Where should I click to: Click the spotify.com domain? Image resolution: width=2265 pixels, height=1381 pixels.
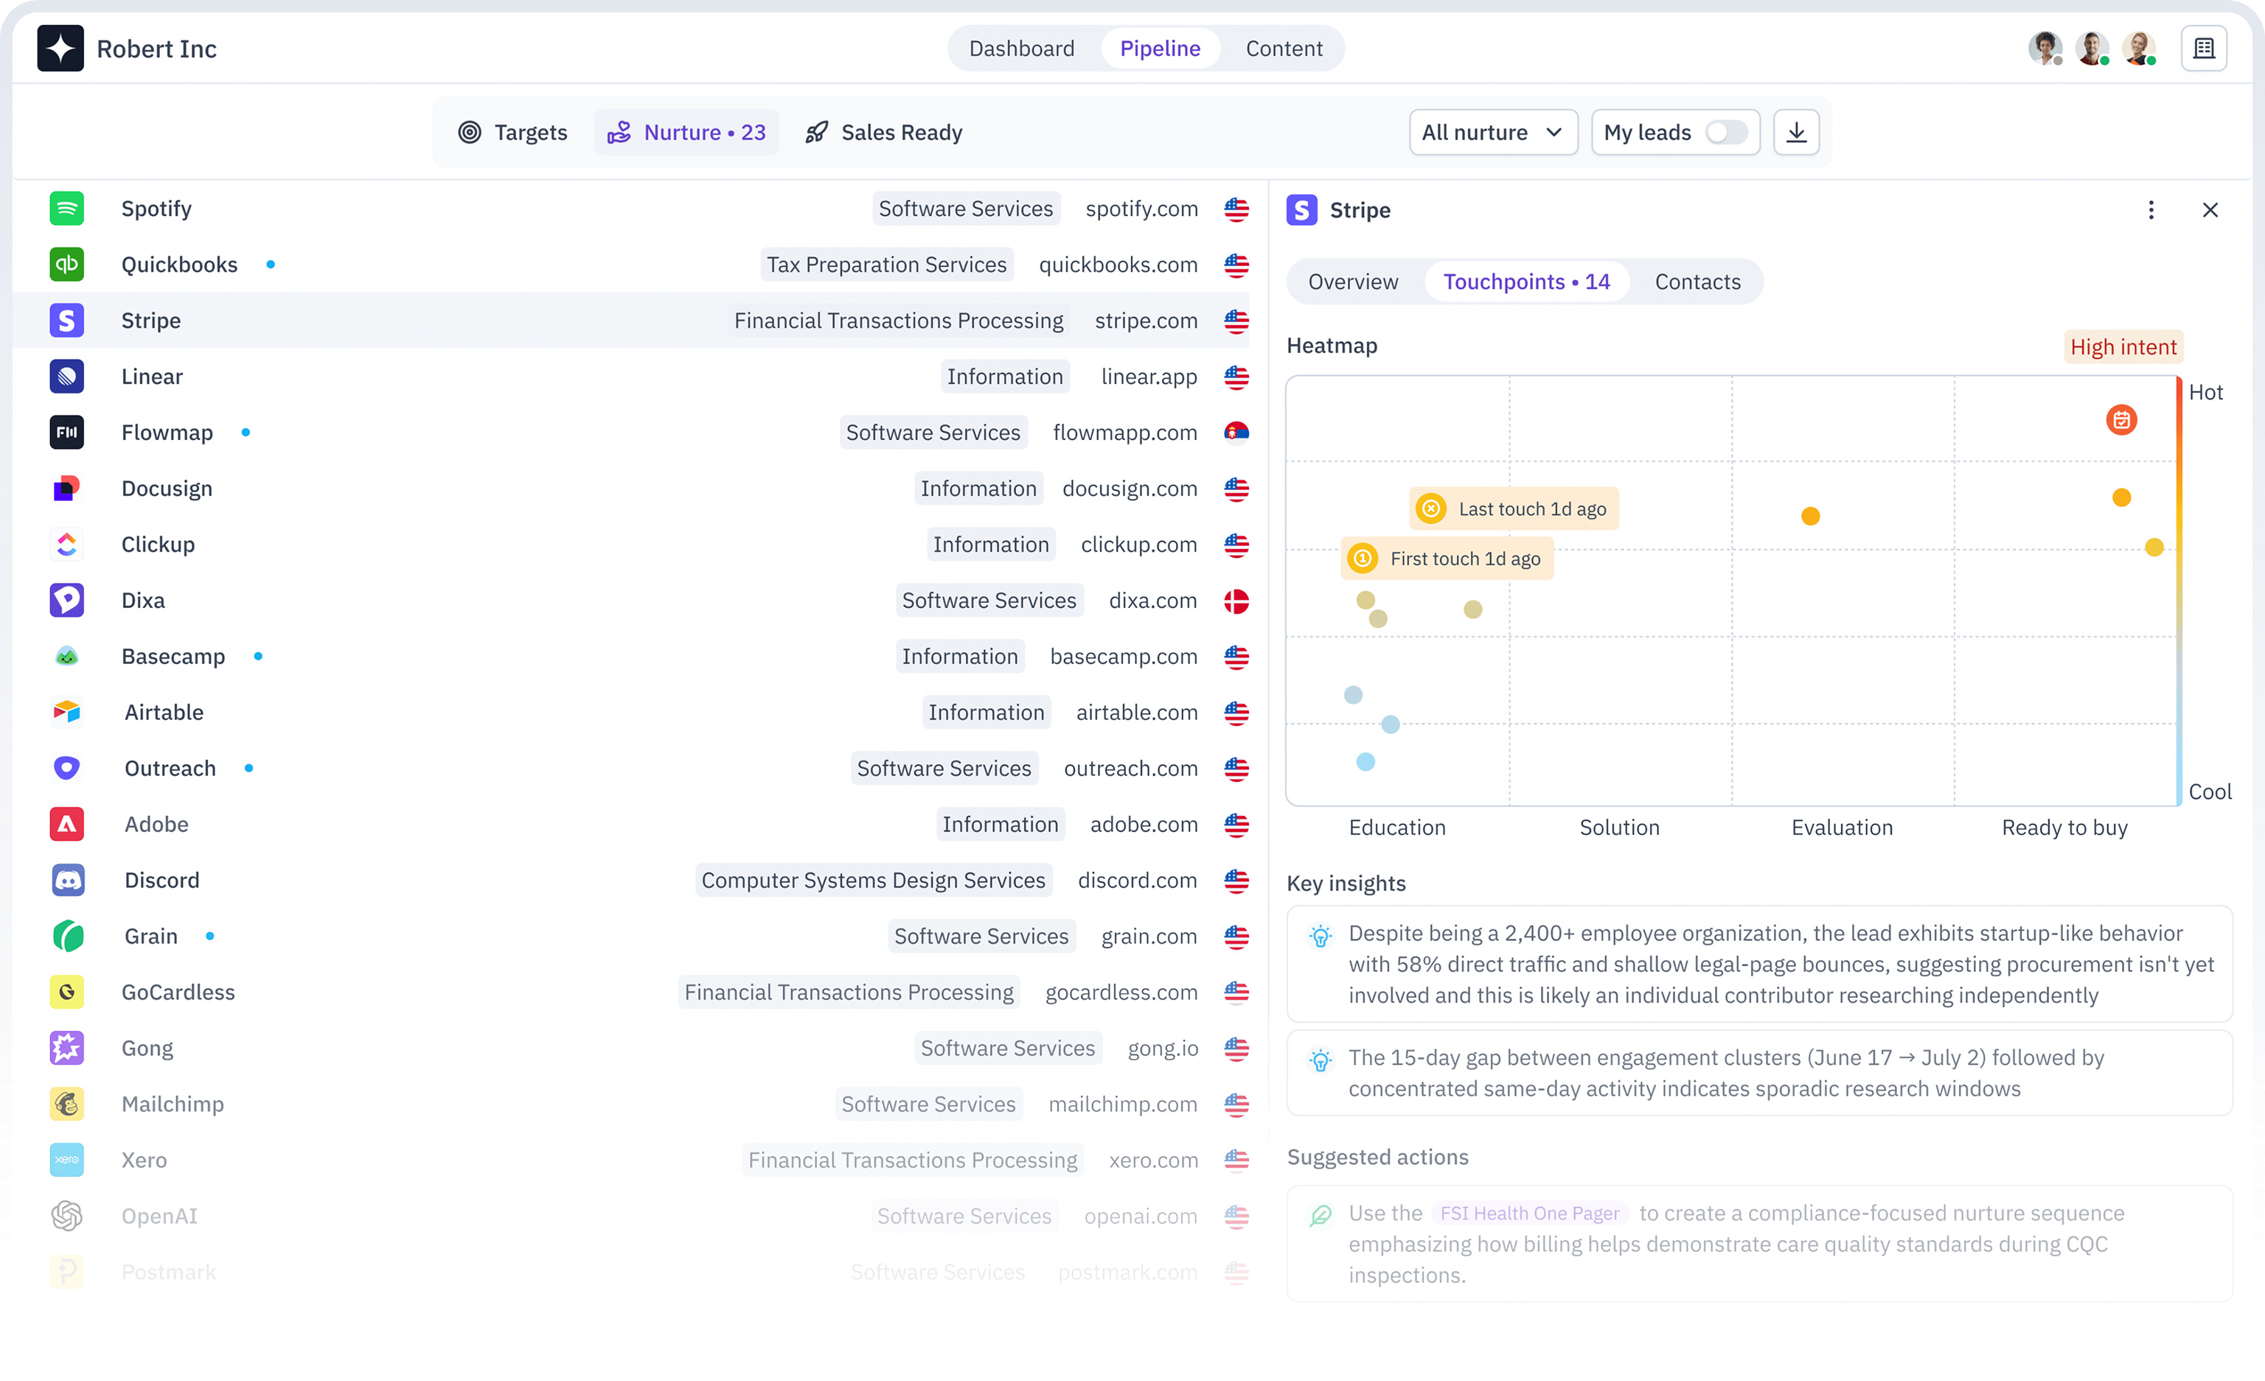point(1141,209)
